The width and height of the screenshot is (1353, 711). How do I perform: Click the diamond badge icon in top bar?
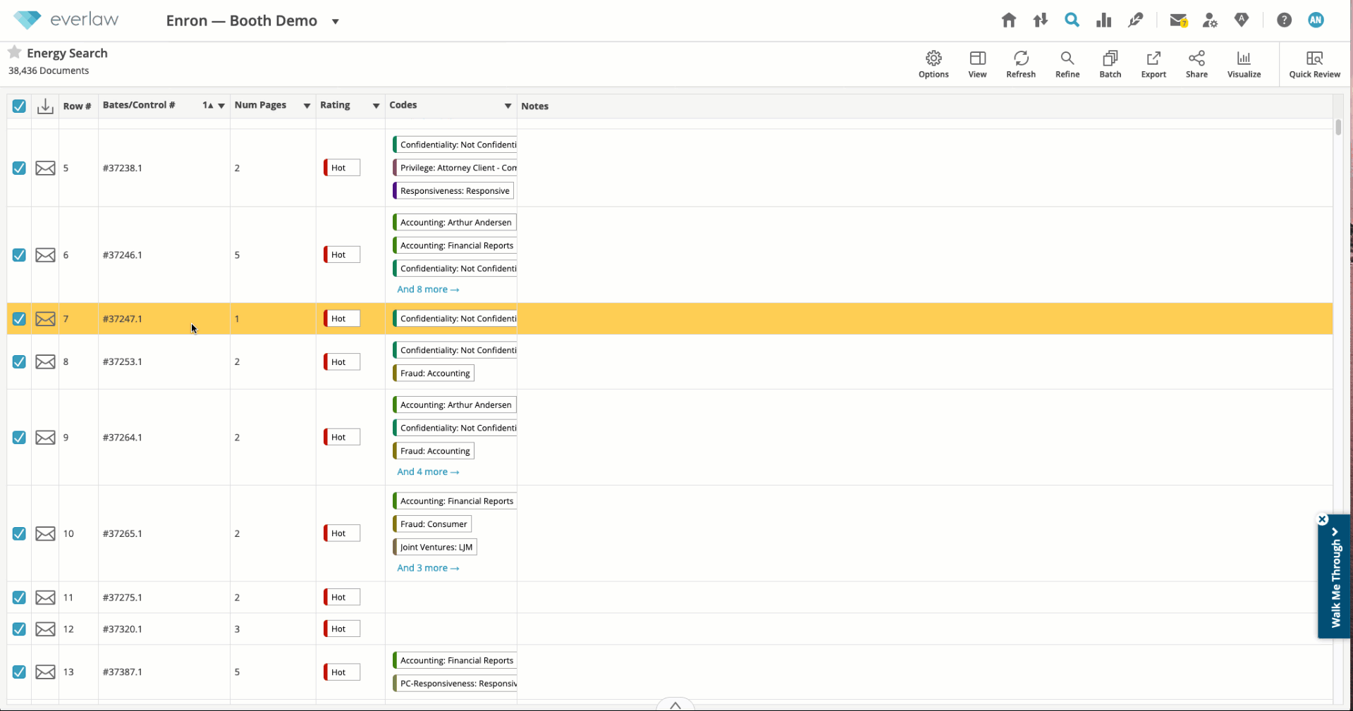(1242, 20)
